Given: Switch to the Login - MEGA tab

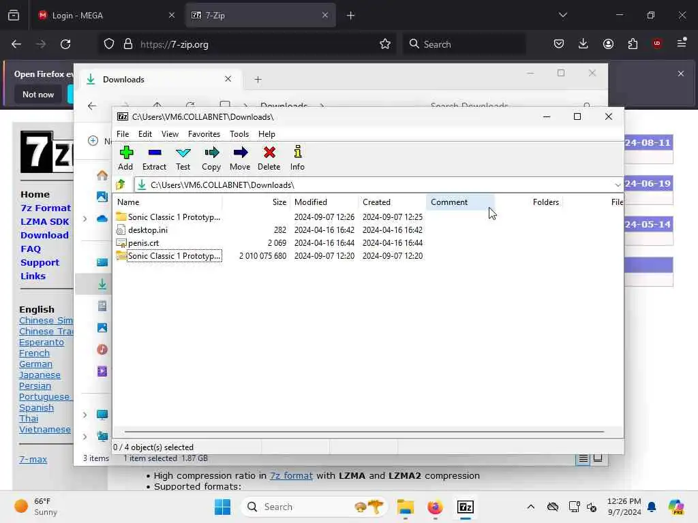Looking at the screenshot, I should [x=107, y=15].
